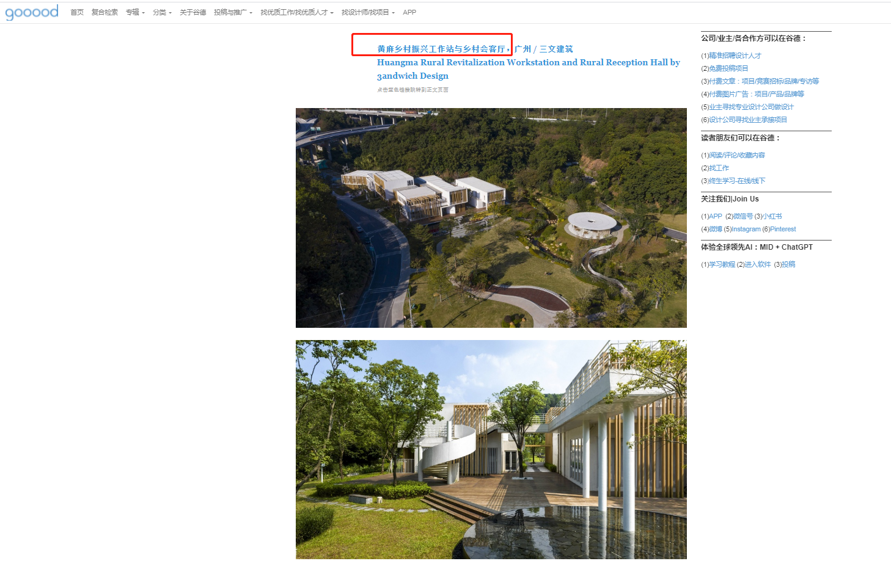Open 复合检索 in the navigation bar
891x572 pixels.
click(x=105, y=12)
